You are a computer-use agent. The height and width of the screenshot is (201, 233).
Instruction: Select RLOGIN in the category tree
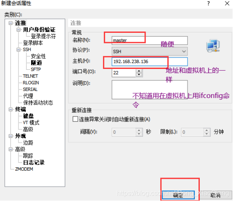[x=31, y=83]
